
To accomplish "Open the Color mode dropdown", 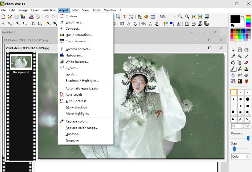I will (248, 157).
